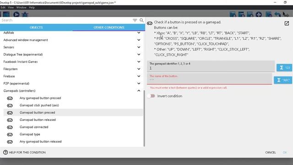
Task: Click the OK button
Action: (285, 153)
